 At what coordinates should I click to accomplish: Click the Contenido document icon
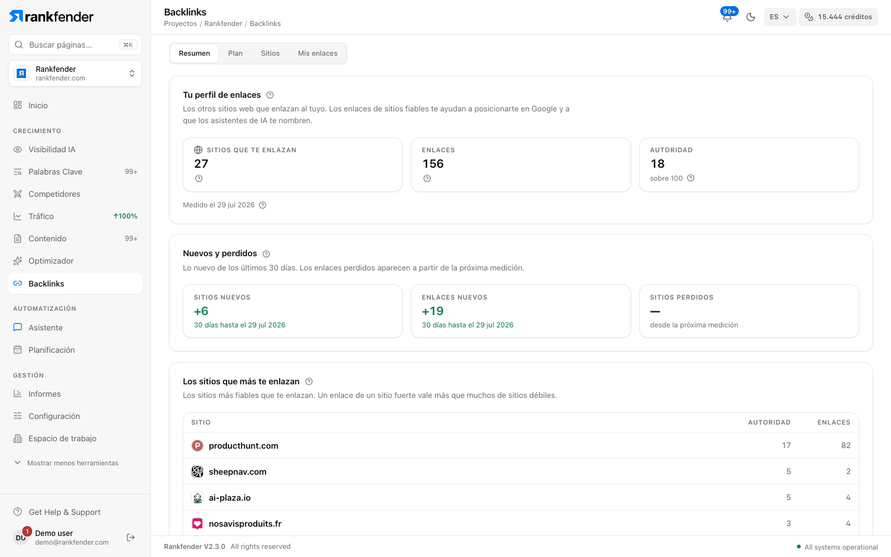point(18,238)
